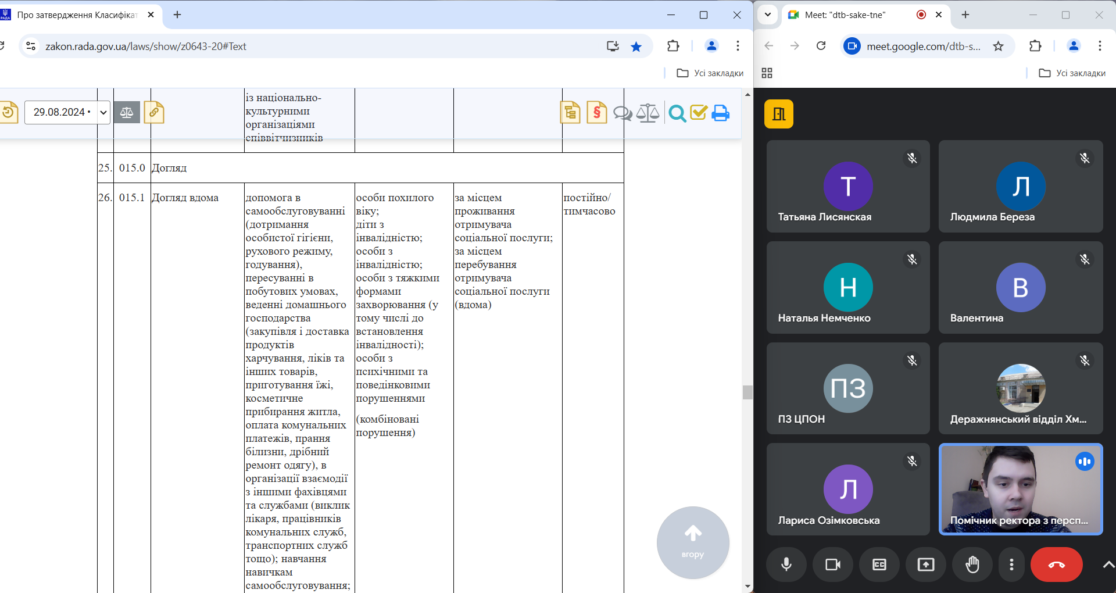Viewport: 1116px width, 593px height.
Task: Select Деражнянський відділ participant tile
Action: (1021, 388)
